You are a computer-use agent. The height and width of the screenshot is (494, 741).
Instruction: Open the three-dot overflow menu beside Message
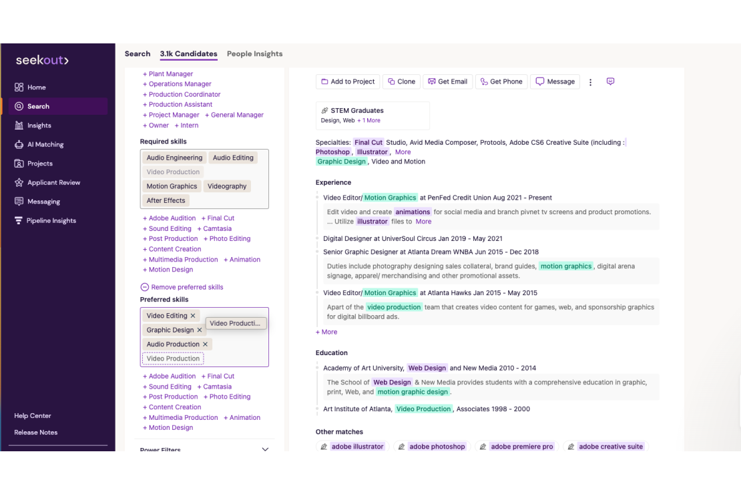[x=590, y=81]
